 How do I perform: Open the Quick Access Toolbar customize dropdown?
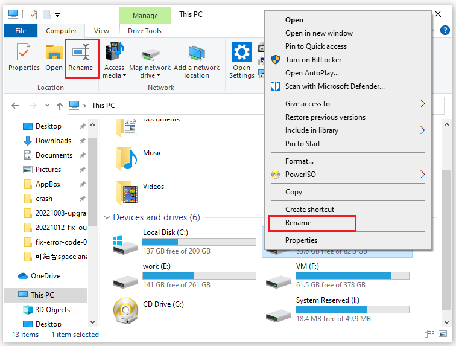tap(57, 15)
